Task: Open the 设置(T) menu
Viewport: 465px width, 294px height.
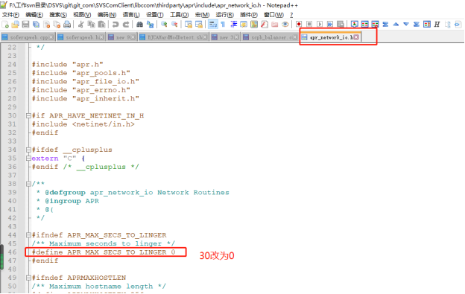Action: click(x=154, y=14)
